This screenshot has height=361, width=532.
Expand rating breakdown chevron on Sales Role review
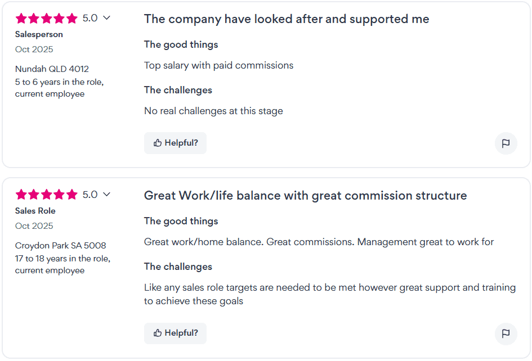[x=106, y=195]
